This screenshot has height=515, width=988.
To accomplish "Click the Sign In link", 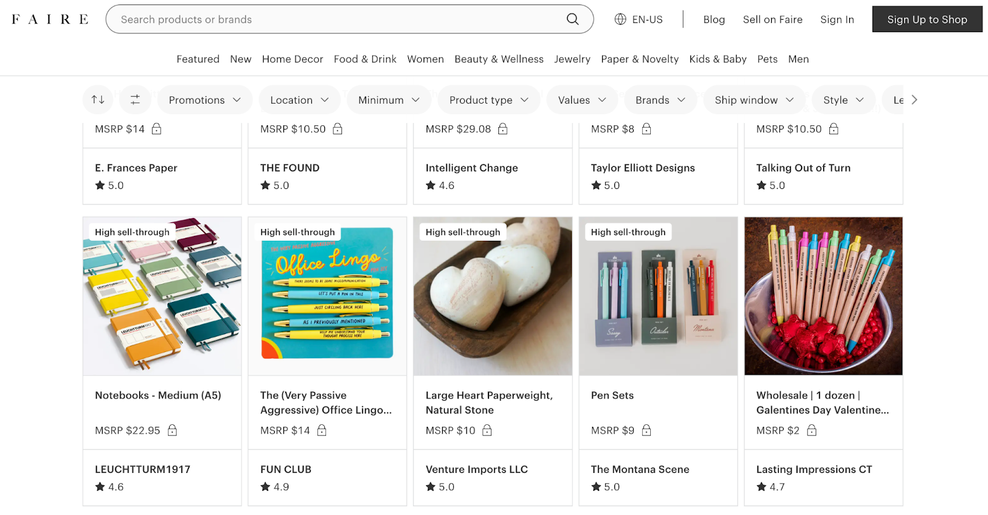I will (x=837, y=20).
